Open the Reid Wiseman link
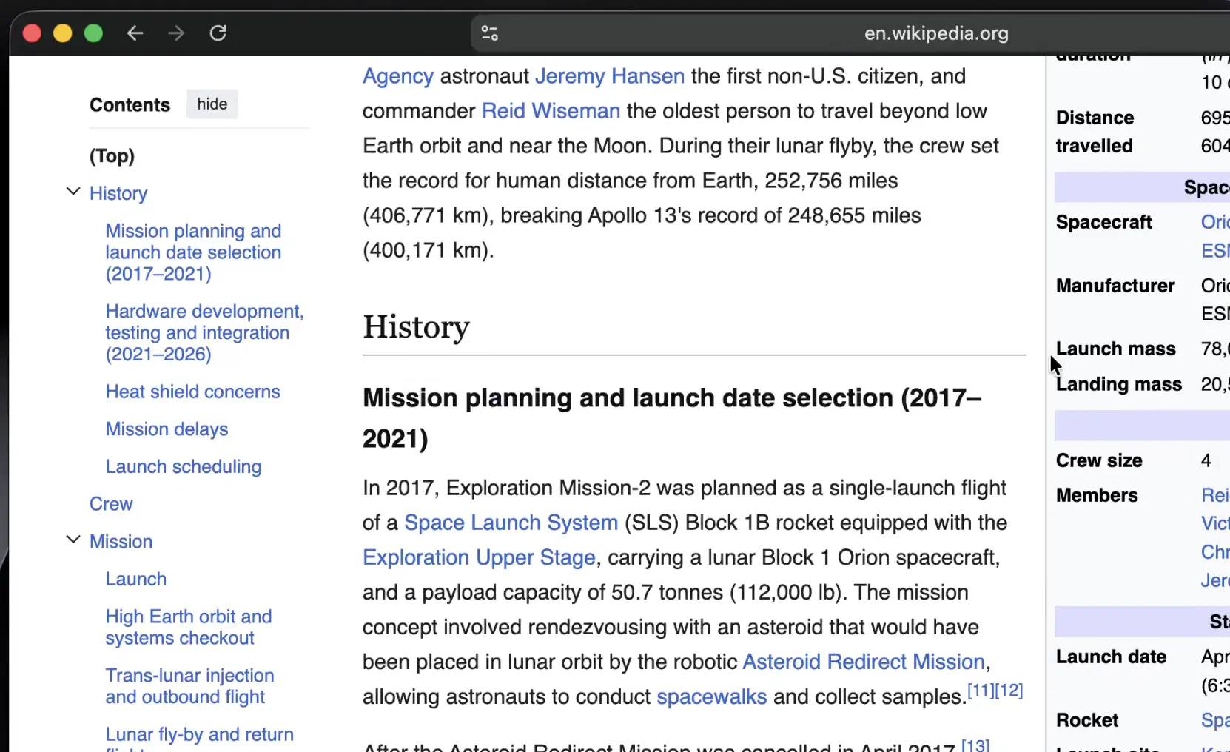This screenshot has width=1230, height=752. click(551, 111)
